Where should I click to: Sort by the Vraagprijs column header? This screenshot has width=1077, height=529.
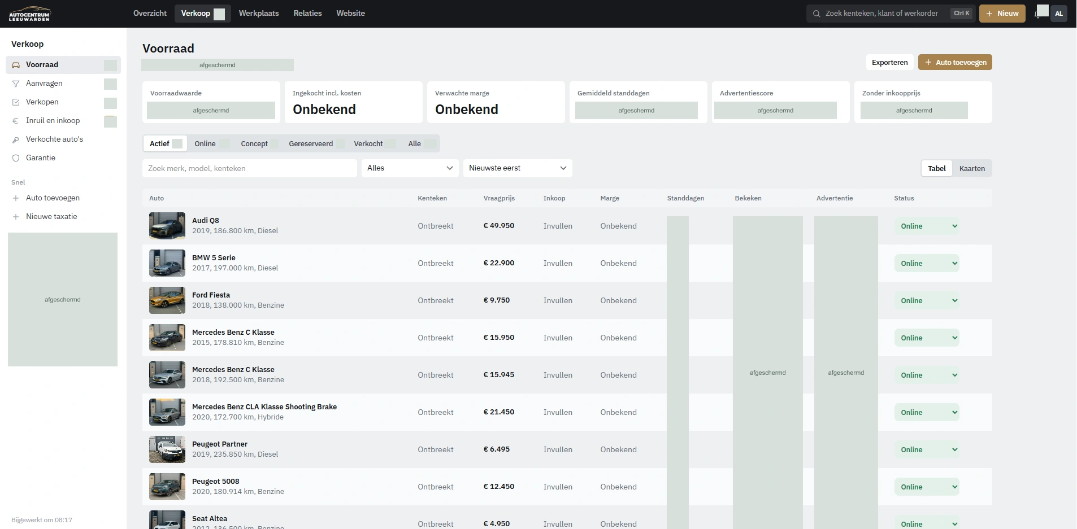click(499, 198)
